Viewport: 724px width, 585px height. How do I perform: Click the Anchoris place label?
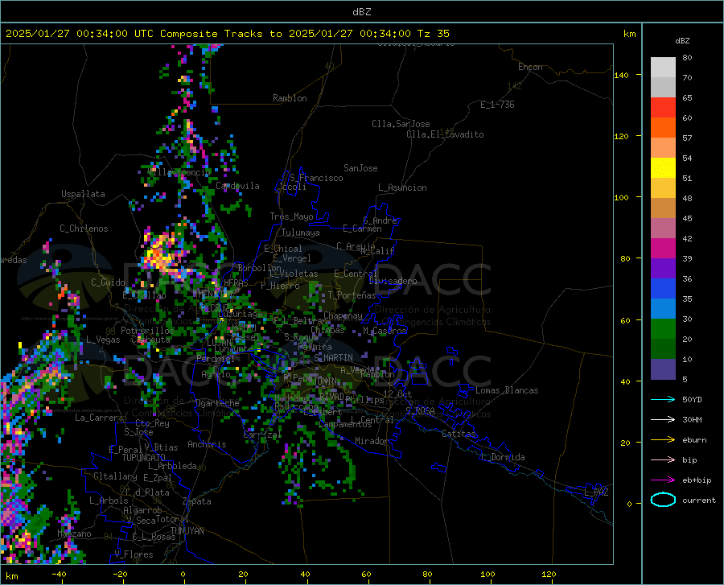tap(207, 444)
